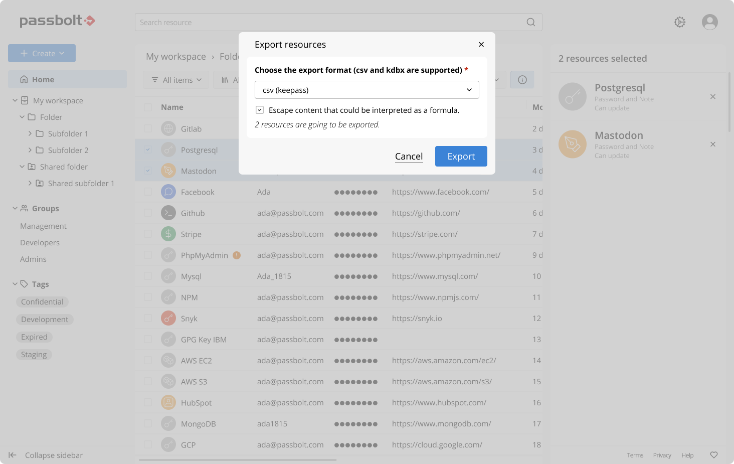The height and width of the screenshot is (464, 734).
Task: Open the export format csv (keepass) dropdown
Action: pos(367,90)
